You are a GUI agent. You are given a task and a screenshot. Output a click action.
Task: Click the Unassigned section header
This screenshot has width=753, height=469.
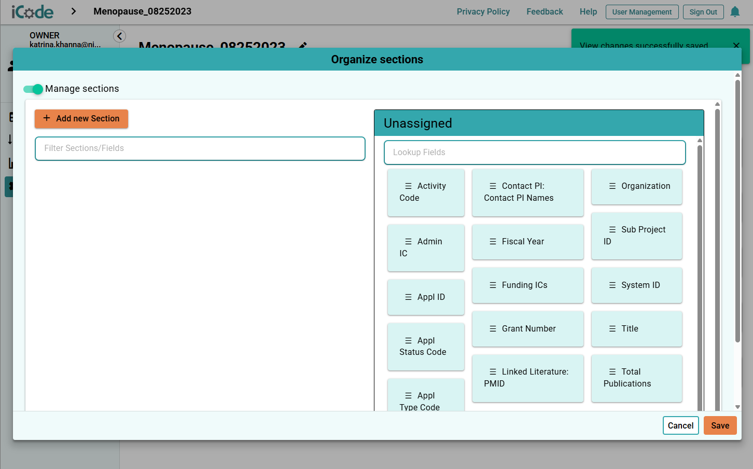tap(539, 123)
